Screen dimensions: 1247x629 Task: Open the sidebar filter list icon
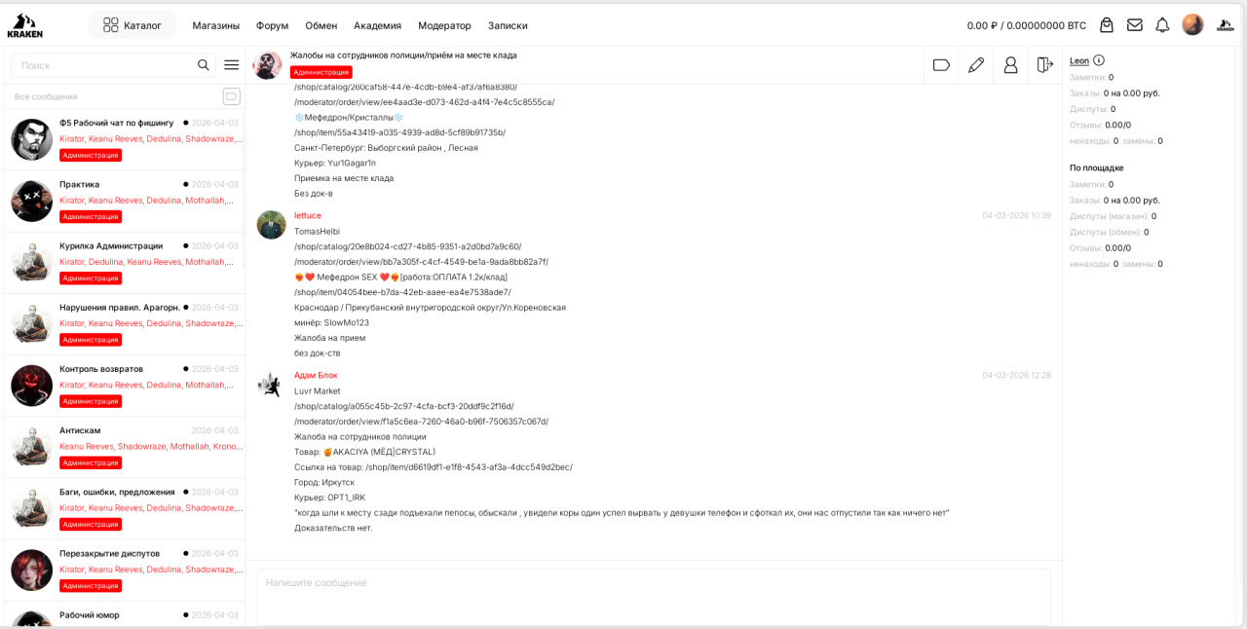pyautogui.click(x=231, y=64)
